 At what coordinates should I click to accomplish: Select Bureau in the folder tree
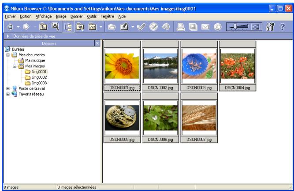click(x=18, y=49)
